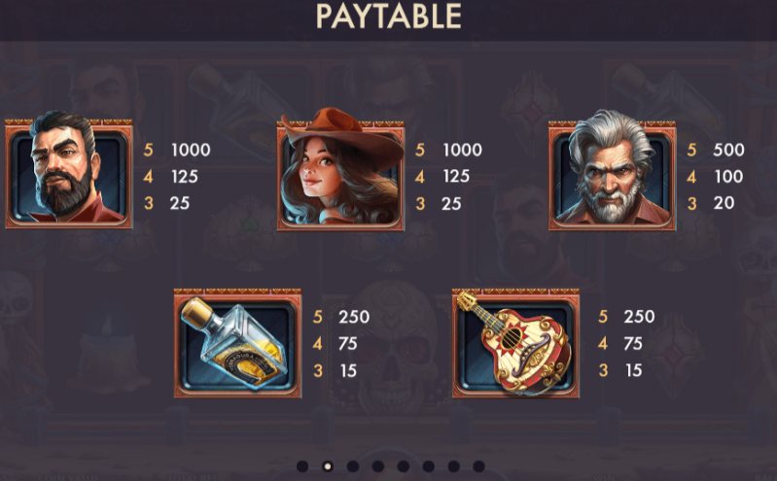The image size is (777, 481).
Task: Go to first paytable page dot
Action: 302,466
